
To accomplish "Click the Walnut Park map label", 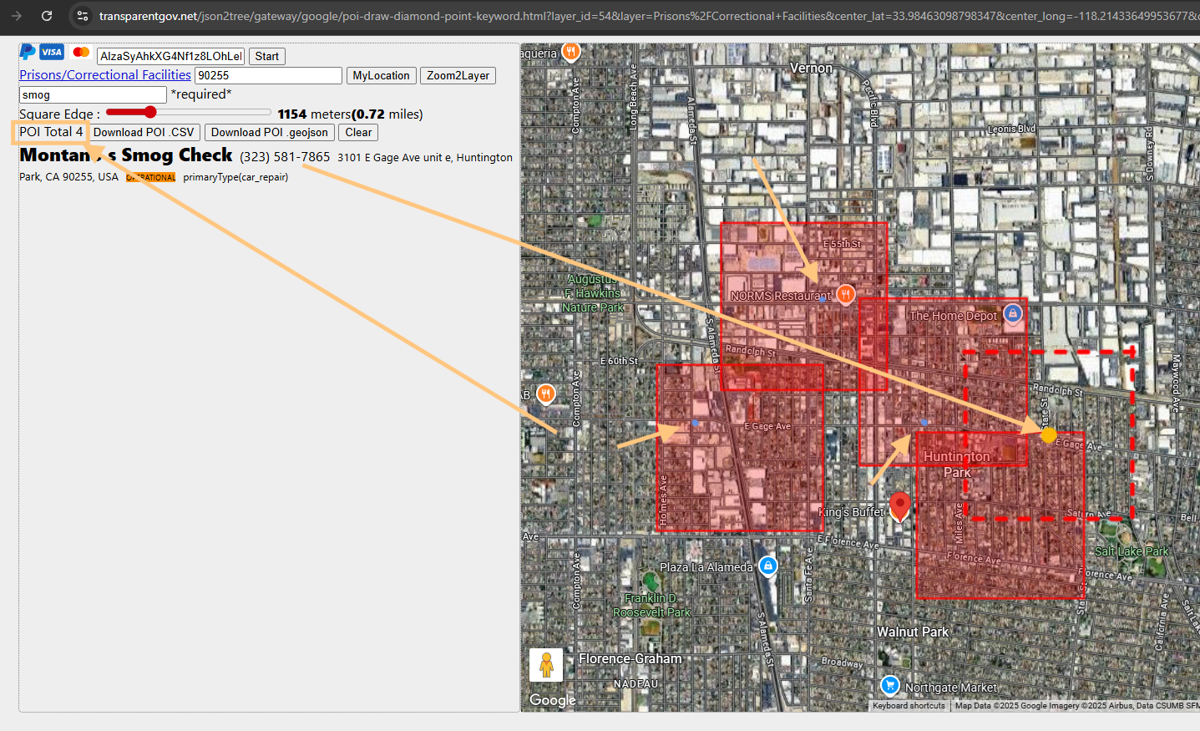I will point(913,632).
